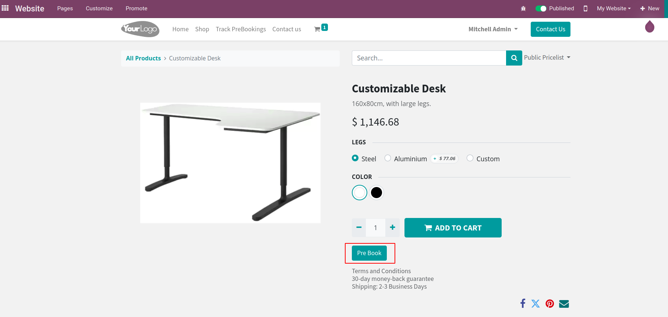Select Custom legs option
The image size is (668, 317).
tap(470, 158)
